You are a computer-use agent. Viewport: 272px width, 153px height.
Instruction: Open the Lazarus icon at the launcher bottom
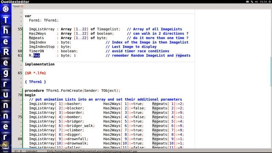click(x=5, y=145)
